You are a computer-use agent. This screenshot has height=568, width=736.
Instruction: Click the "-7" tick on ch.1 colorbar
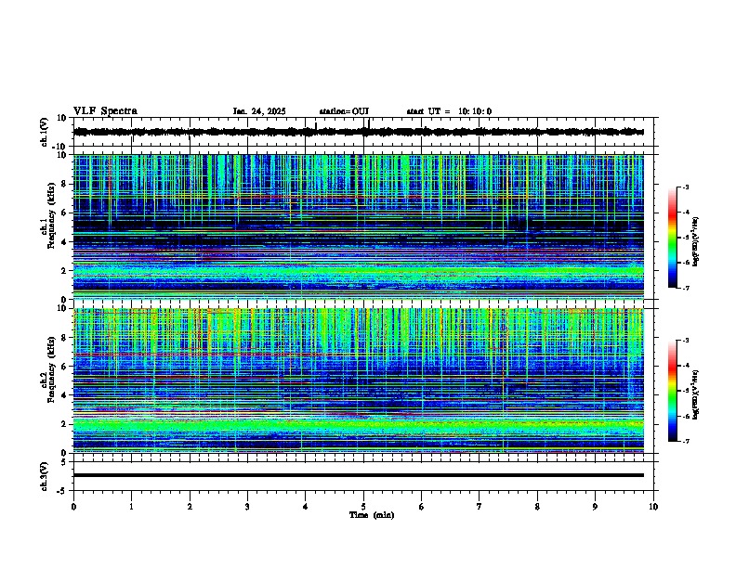[x=685, y=288]
